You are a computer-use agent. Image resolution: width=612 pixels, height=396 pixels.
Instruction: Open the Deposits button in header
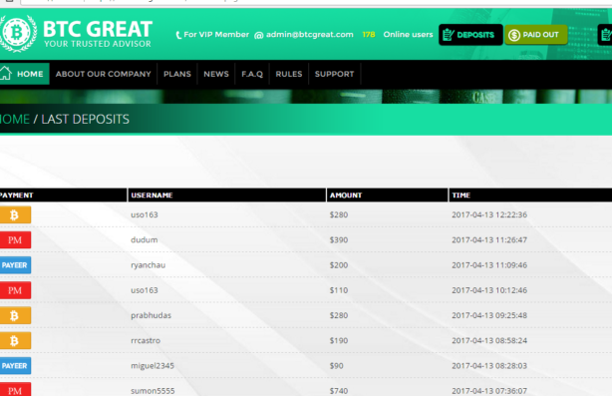click(470, 35)
